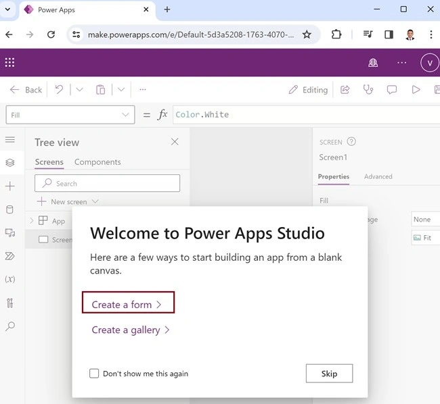Open a new browser tab
Viewport: 440px width, 404px height.
coord(167,9)
